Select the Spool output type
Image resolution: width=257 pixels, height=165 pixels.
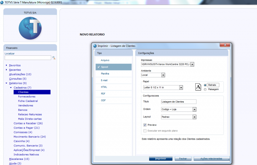(114, 67)
